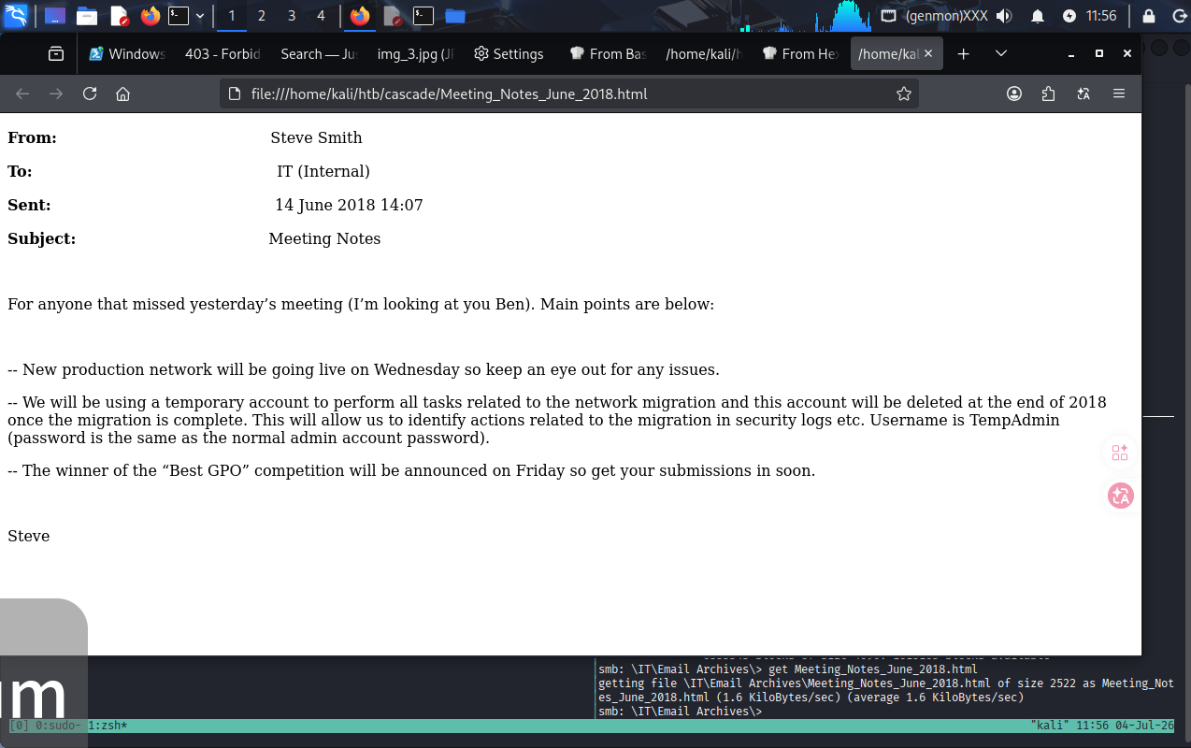Switch to the first /home/kali/h tab
Screen dimensions: 1191x748
(x=703, y=53)
